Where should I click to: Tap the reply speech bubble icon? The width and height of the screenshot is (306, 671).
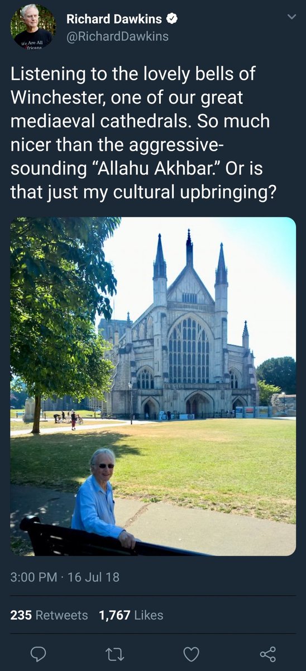click(x=38, y=653)
